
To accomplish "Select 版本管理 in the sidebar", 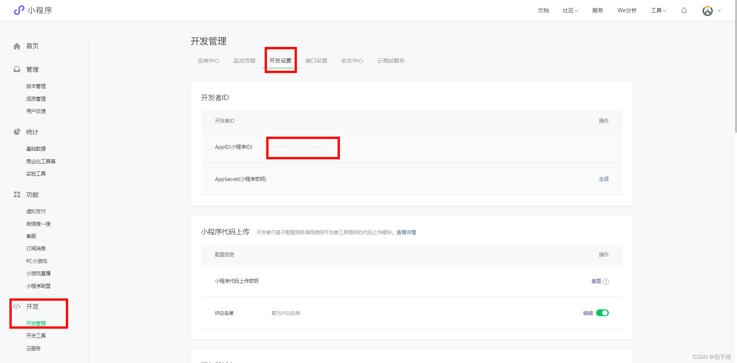I will (36, 86).
